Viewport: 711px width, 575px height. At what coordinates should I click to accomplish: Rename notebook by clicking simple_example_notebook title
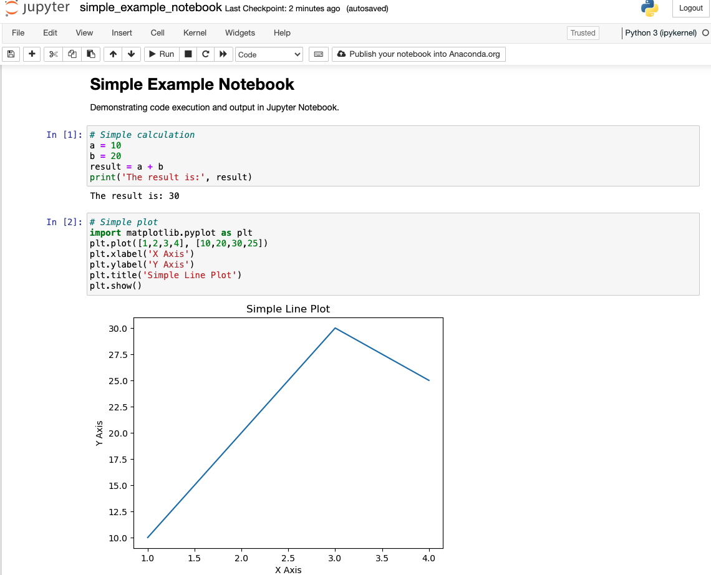150,8
